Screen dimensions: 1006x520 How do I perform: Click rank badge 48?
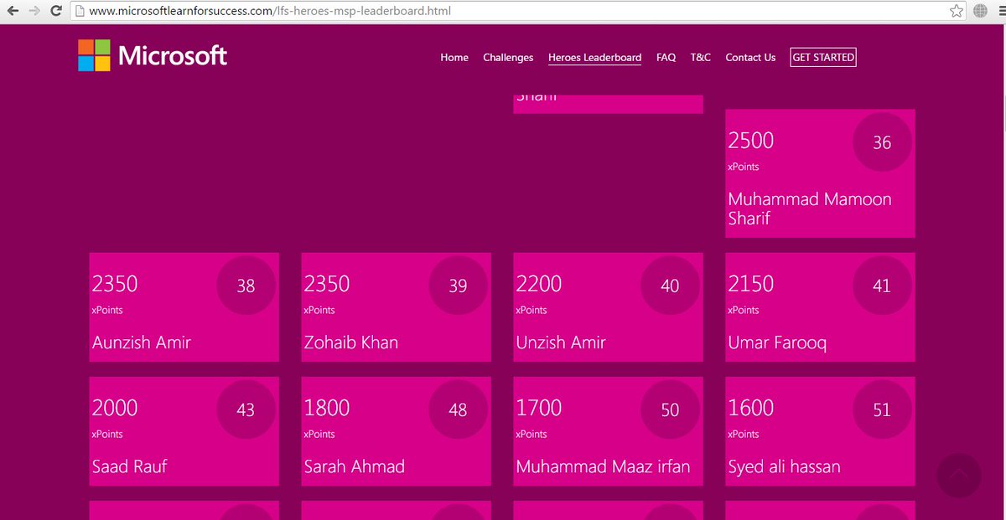458,409
